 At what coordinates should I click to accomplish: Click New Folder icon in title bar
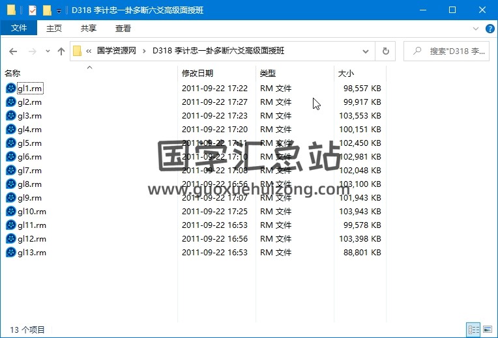(x=46, y=10)
